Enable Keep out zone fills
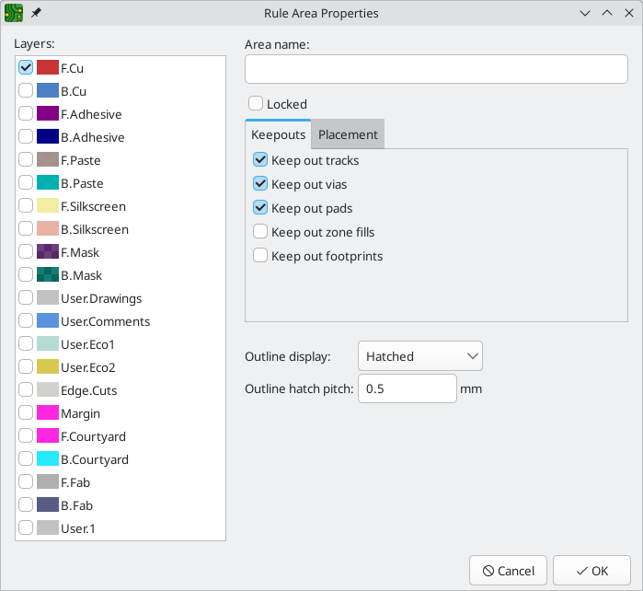The image size is (643, 591). click(x=260, y=232)
